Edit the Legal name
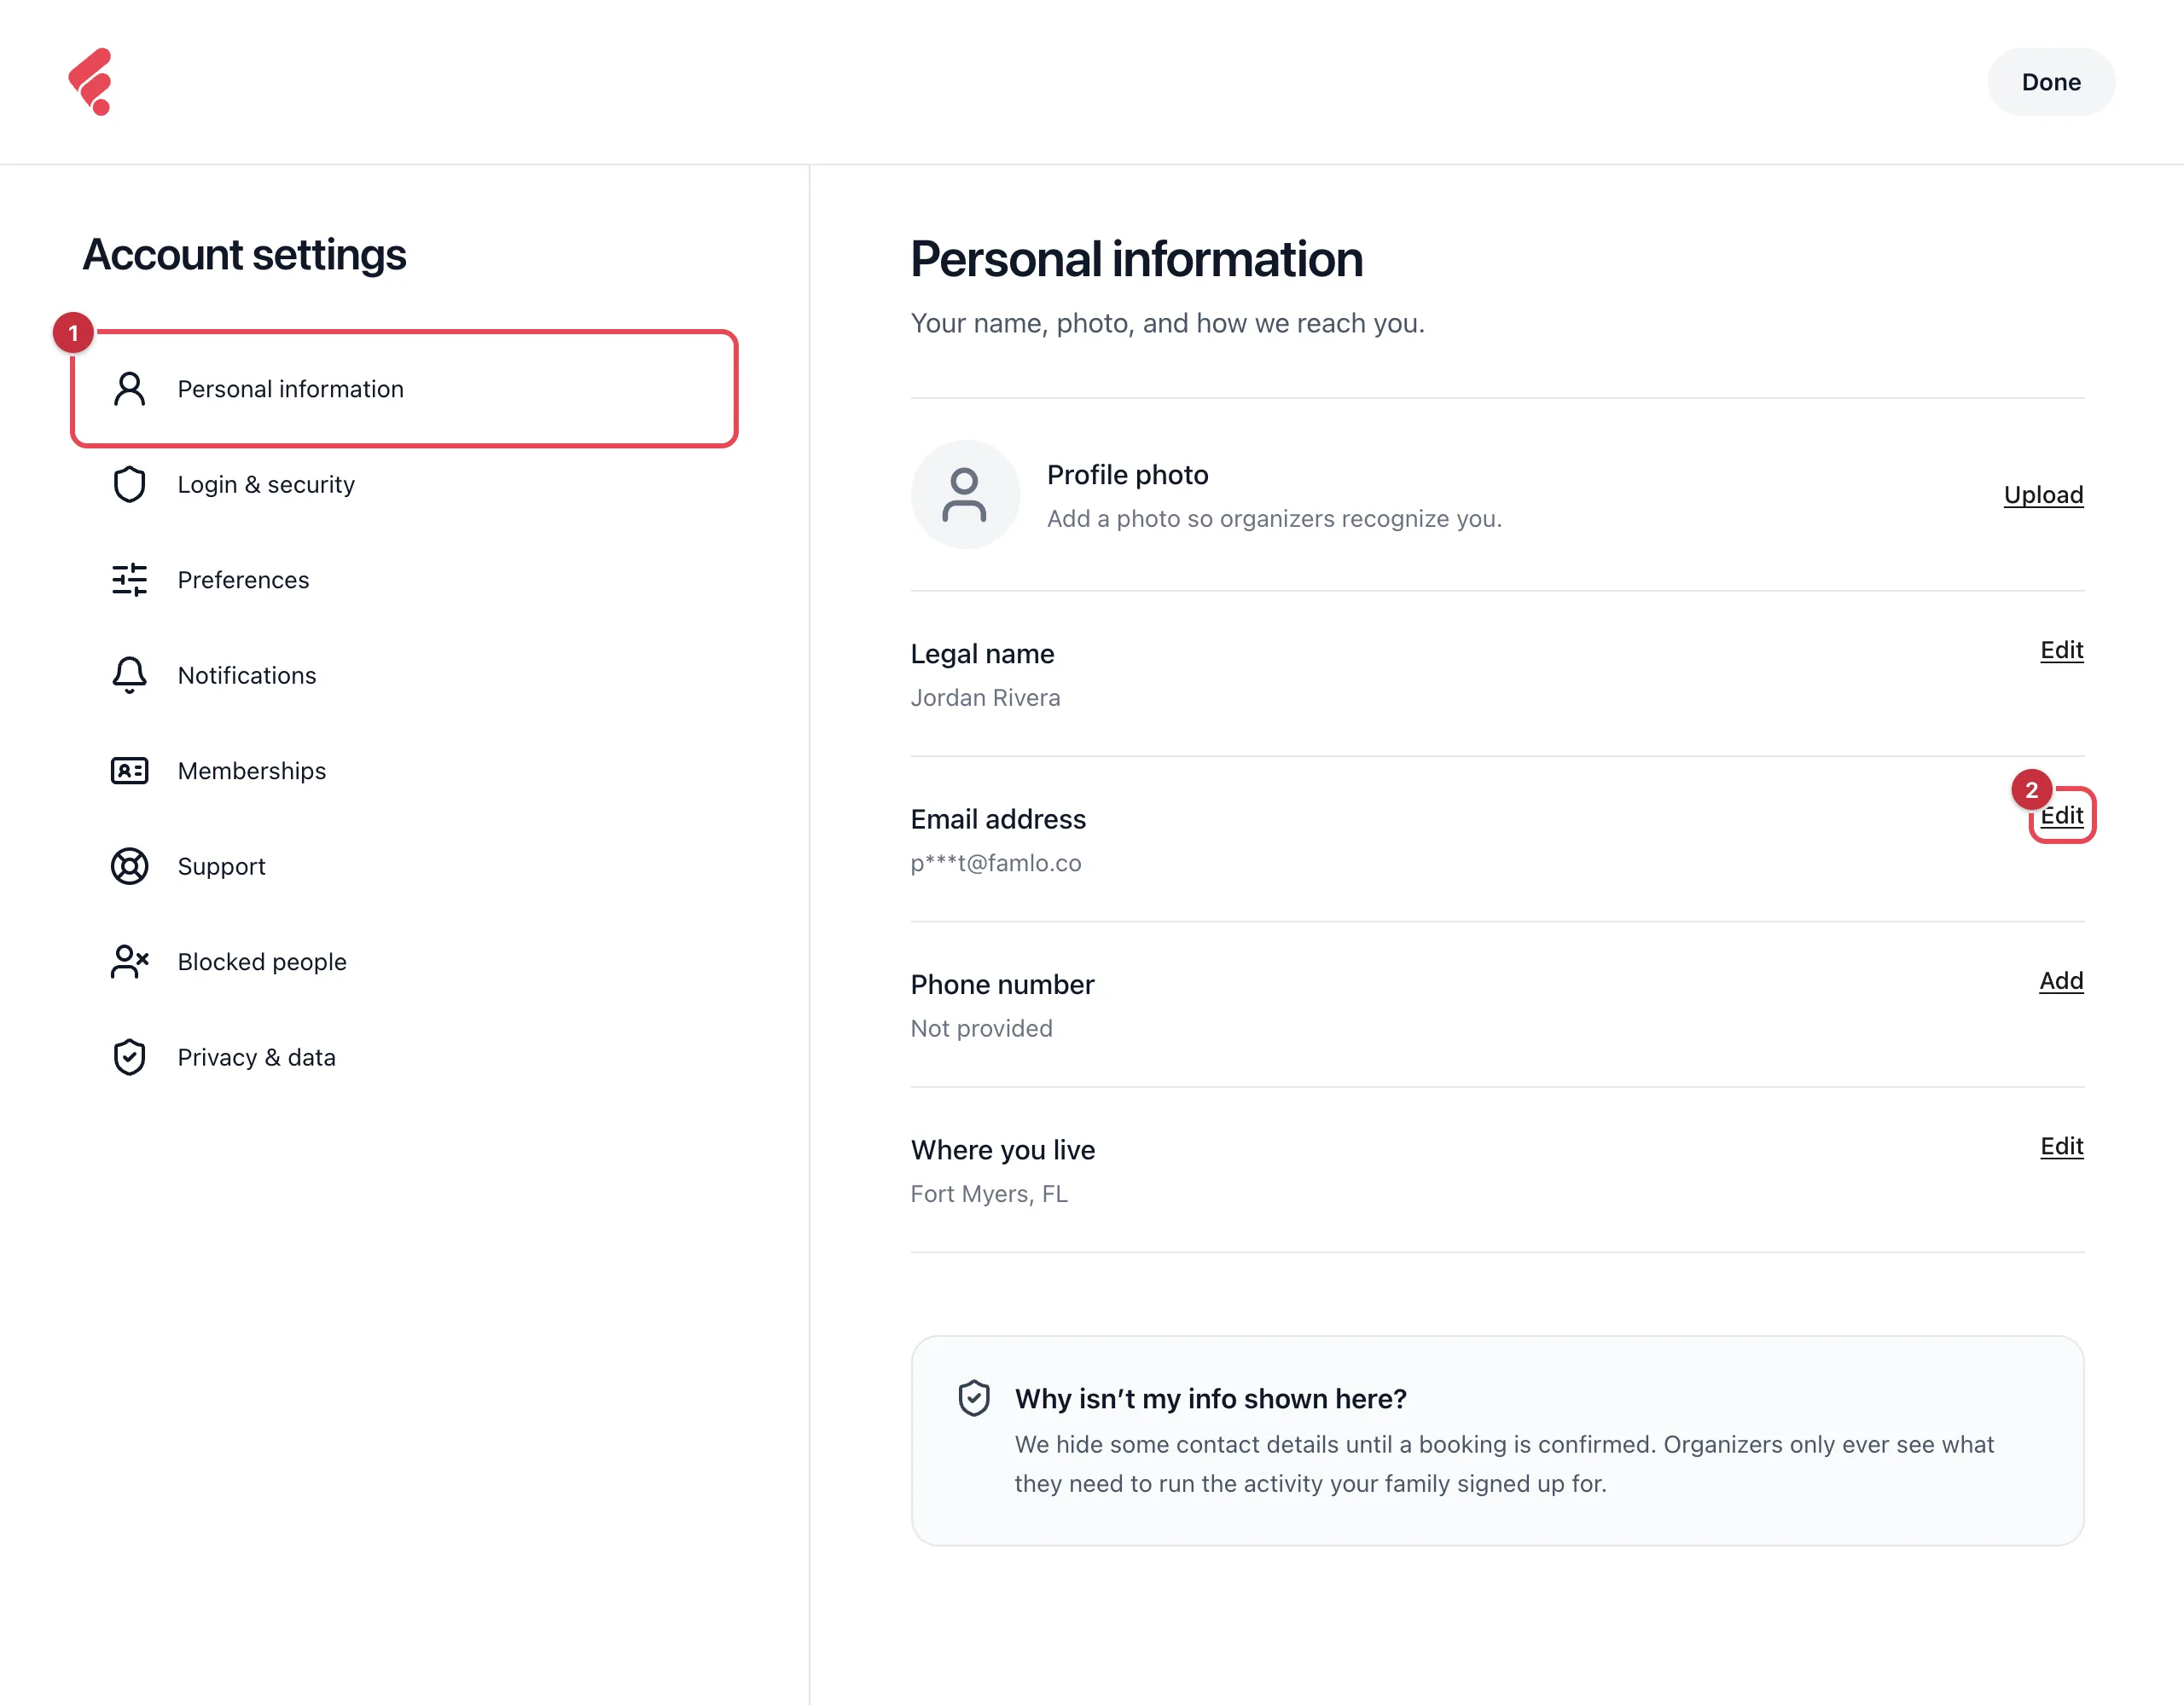The image size is (2184, 1705). coord(2061,650)
